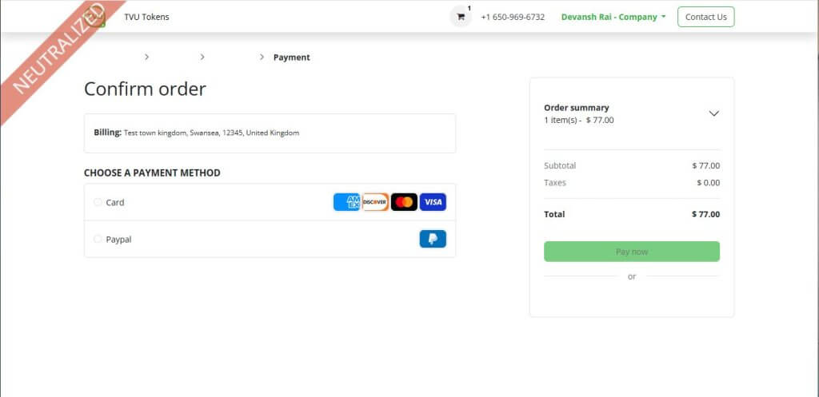
Task: Click the site logo beside TVU Tokens
Action: click(x=96, y=17)
